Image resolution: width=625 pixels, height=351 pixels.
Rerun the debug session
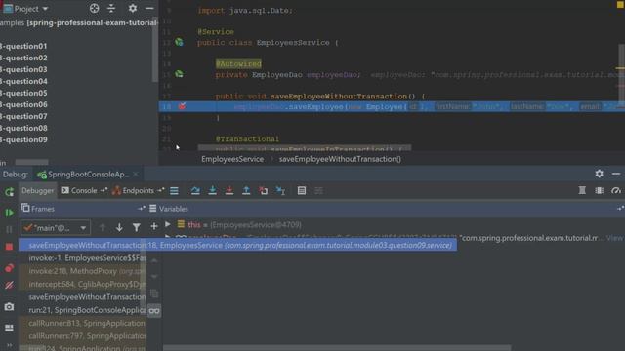pyautogui.click(x=9, y=192)
